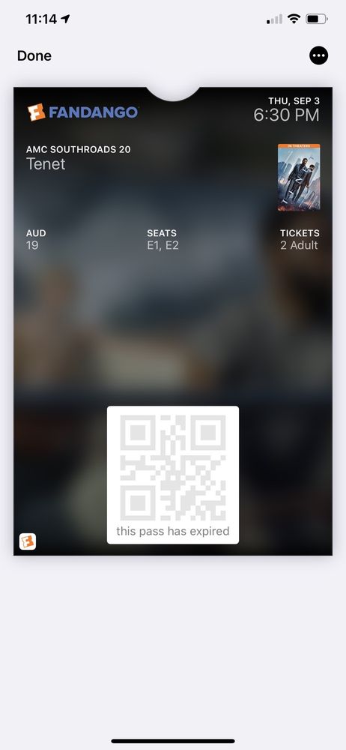Tap the home indicator bar
346x750 pixels.
(x=173, y=741)
